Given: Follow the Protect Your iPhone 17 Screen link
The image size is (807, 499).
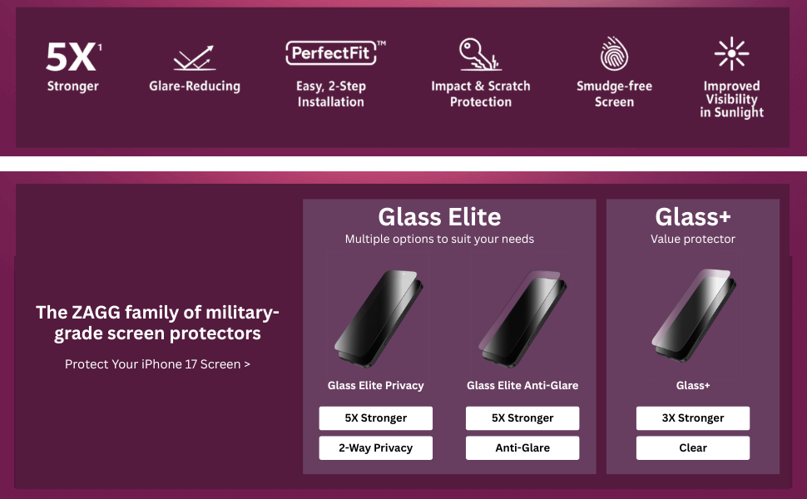Looking at the screenshot, I should point(157,364).
